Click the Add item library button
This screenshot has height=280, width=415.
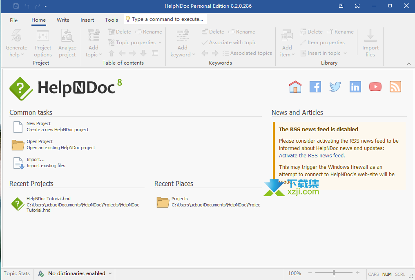click(287, 43)
